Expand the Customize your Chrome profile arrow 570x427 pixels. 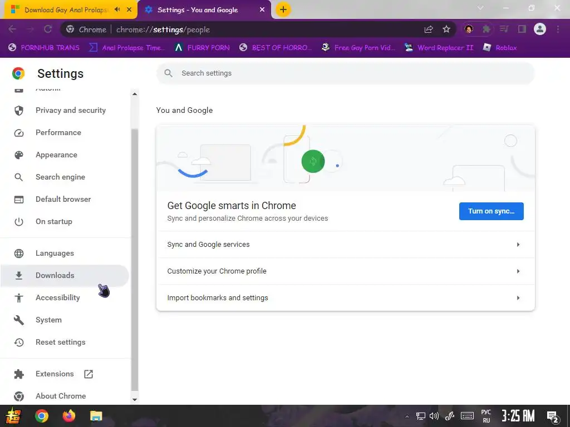[x=518, y=271]
